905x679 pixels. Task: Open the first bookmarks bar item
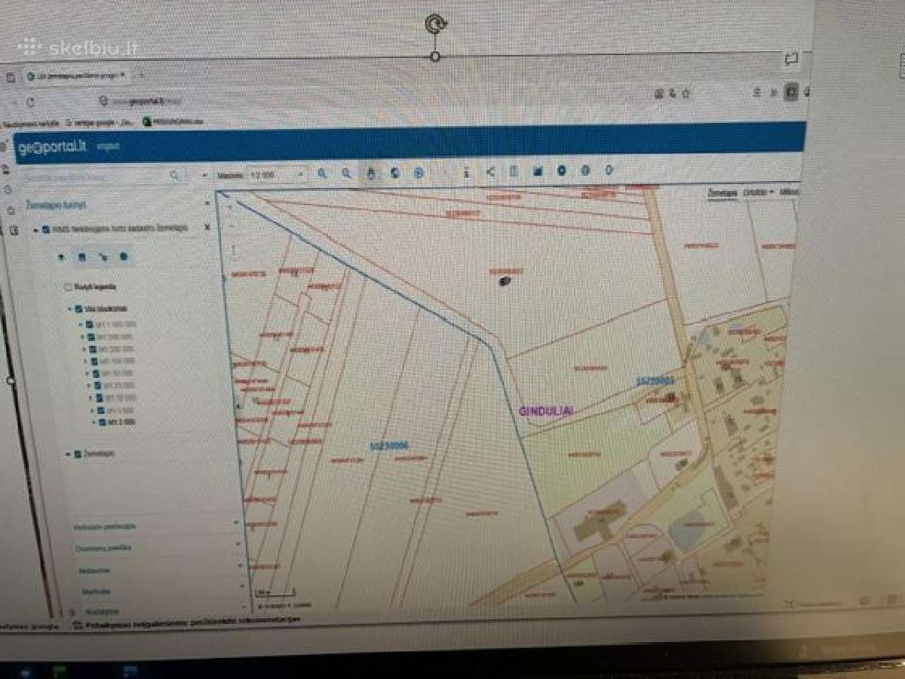pos(32,122)
